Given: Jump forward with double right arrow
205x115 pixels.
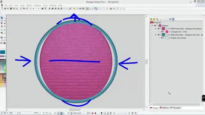Looking at the screenshot, I should tap(132, 113).
